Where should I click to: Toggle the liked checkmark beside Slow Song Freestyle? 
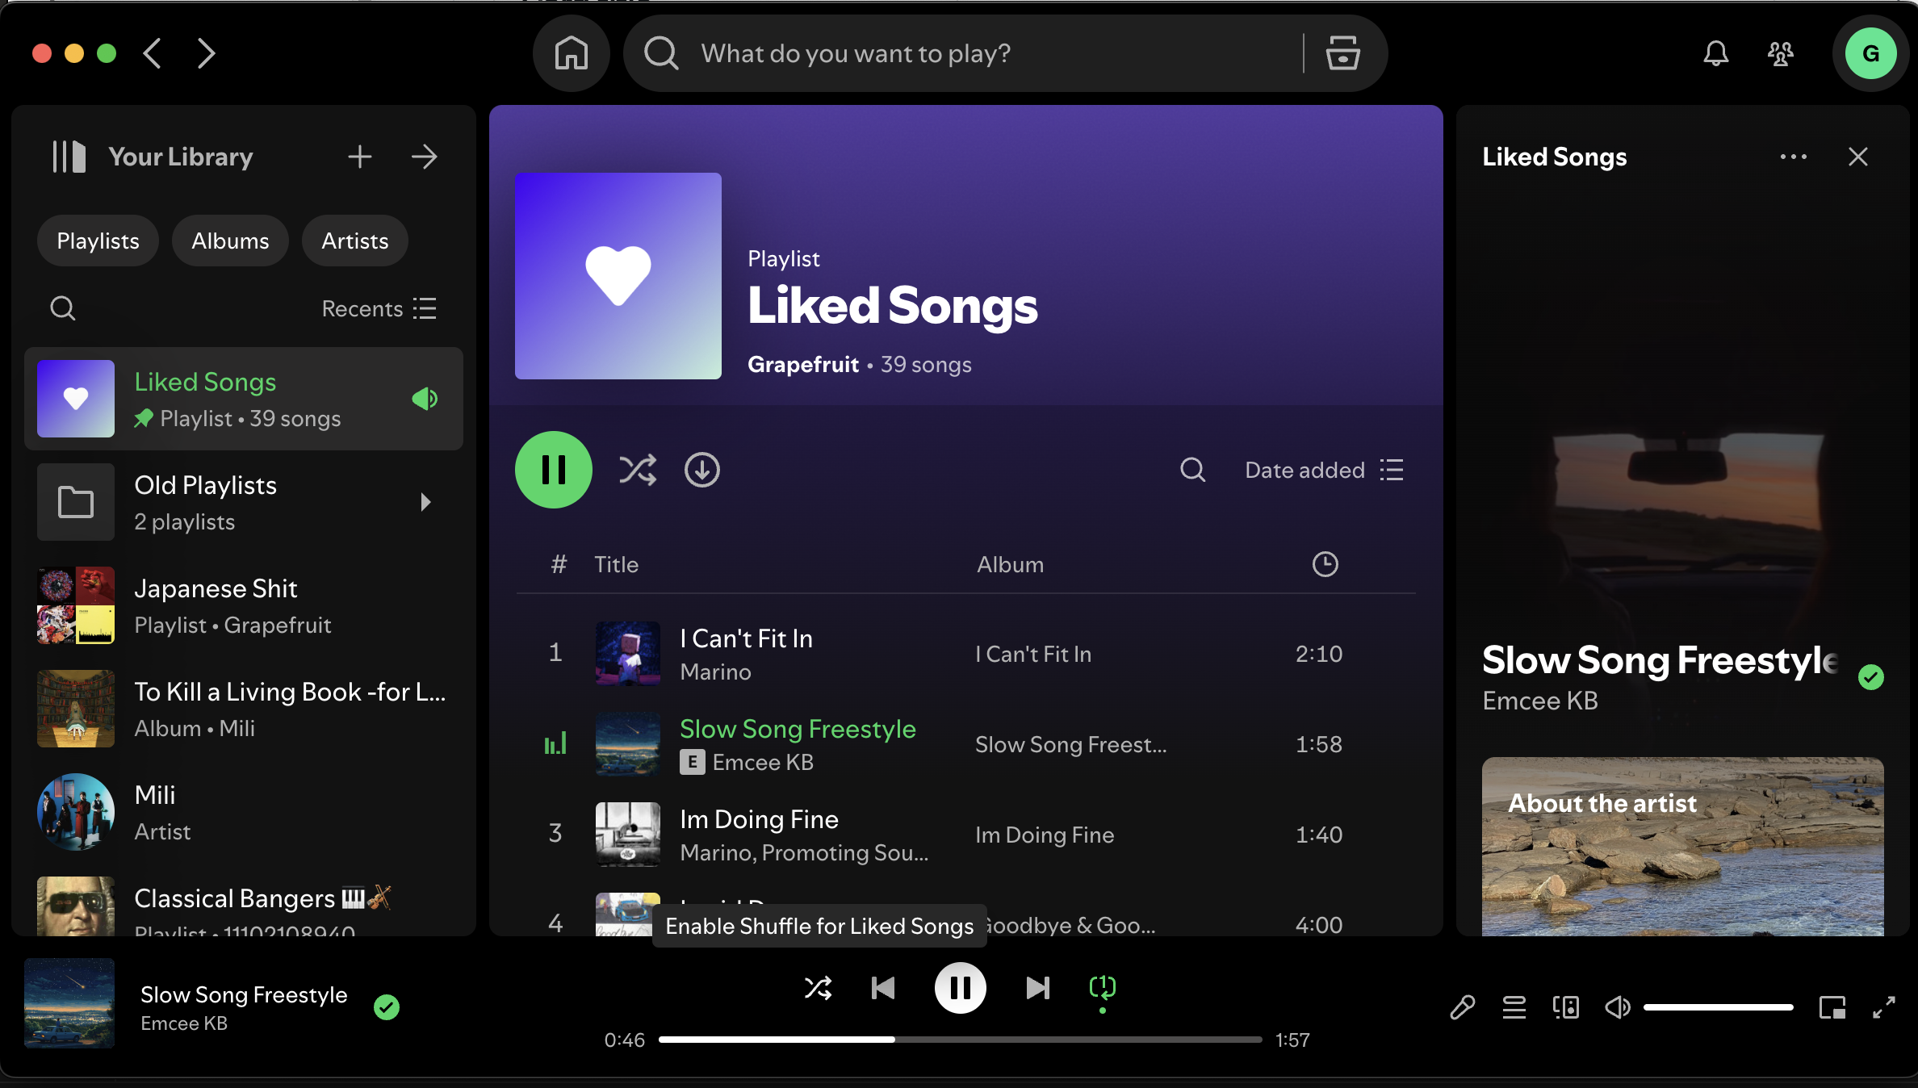pyautogui.click(x=387, y=1007)
